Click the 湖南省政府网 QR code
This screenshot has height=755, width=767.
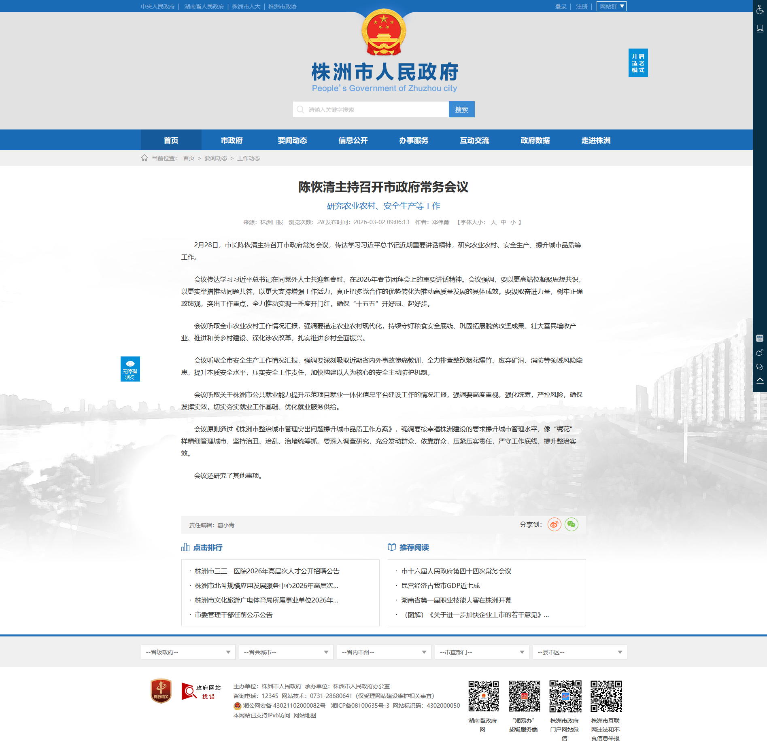(483, 696)
